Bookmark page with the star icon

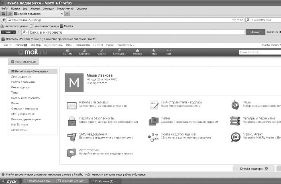click(234, 20)
